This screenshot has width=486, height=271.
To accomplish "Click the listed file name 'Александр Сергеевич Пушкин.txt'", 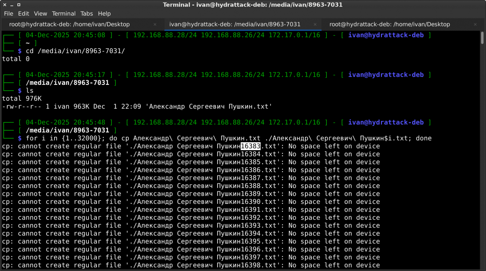I will coord(209,107).
